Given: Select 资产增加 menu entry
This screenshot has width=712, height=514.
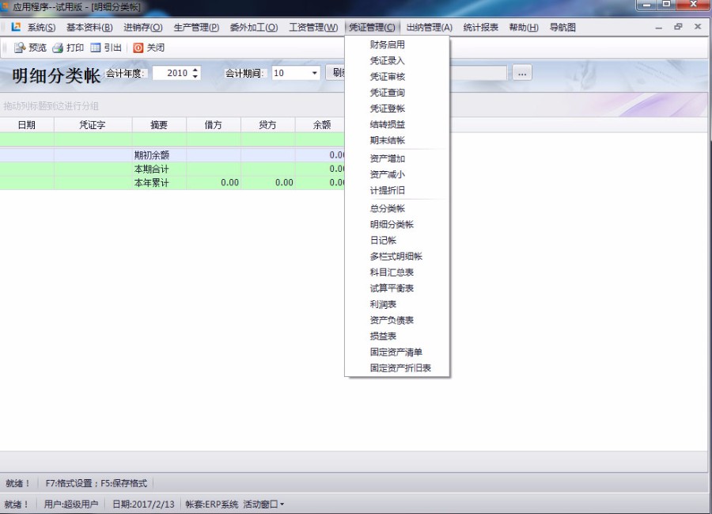Looking at the screenshot, I should [397, 158].
